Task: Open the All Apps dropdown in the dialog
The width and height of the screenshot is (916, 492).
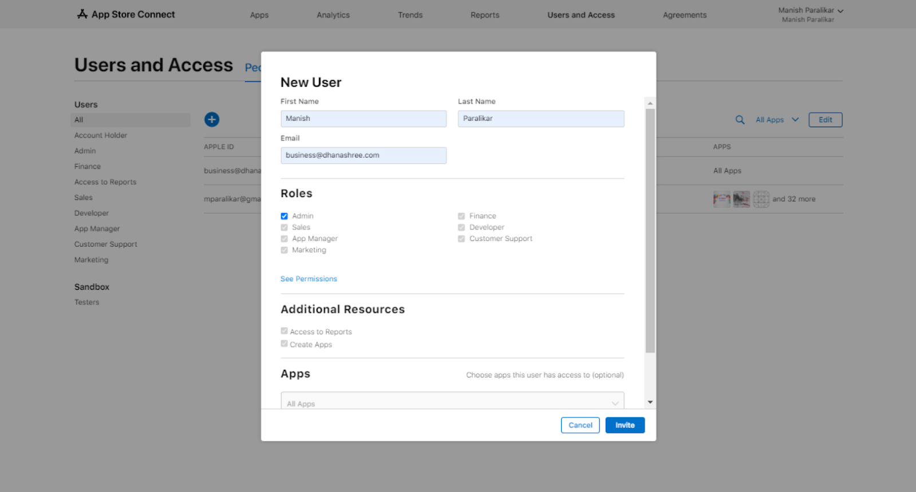Action: coord(452,400)
